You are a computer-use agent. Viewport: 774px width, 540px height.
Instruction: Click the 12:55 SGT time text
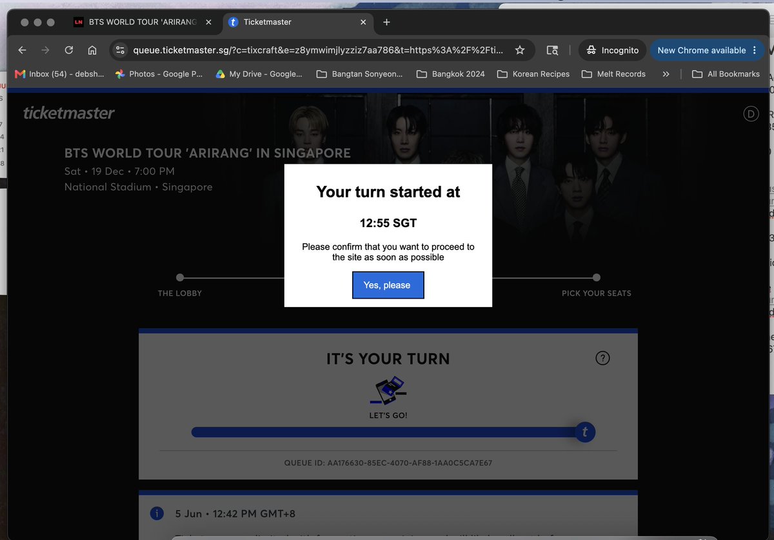pos(388,223)
